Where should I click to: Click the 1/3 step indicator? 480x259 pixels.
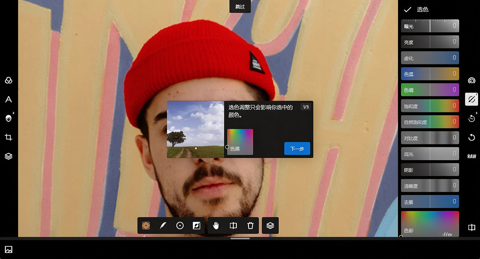(x=306, y=107)
